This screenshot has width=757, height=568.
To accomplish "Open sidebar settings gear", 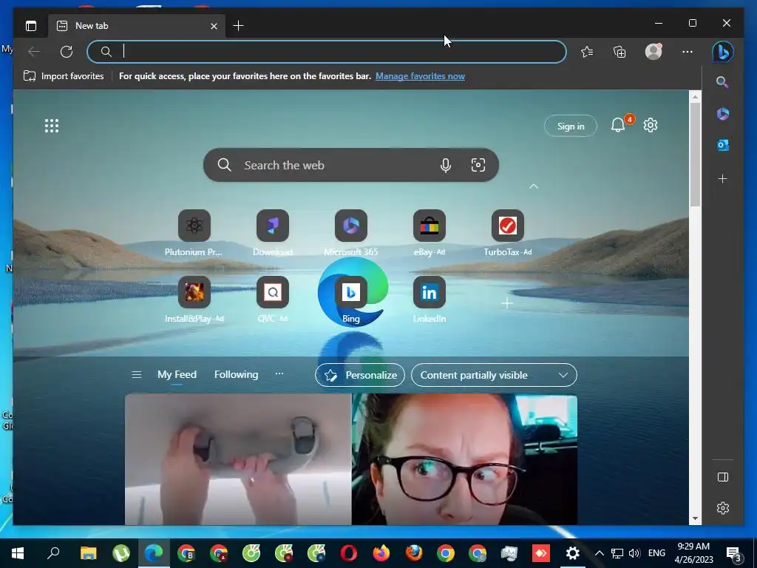I will 723,508.
